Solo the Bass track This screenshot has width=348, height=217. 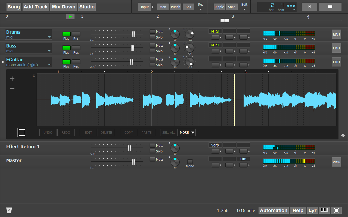pyautogui.click(x=153, y=51)
